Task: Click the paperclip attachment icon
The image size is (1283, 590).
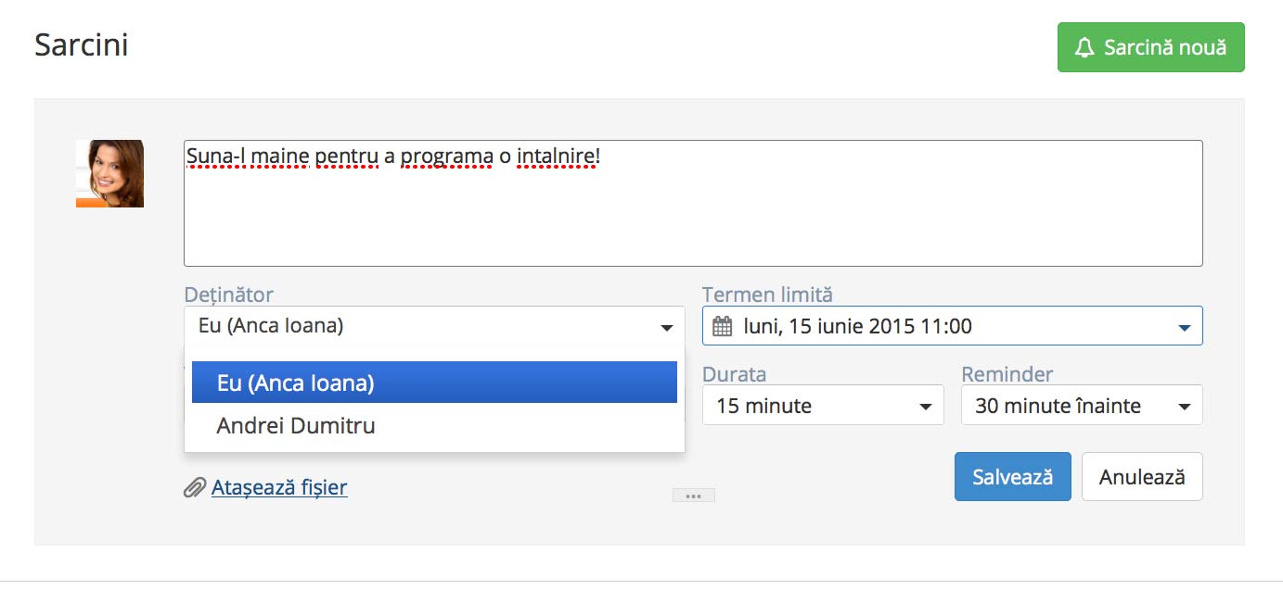Action: point(194,487)
